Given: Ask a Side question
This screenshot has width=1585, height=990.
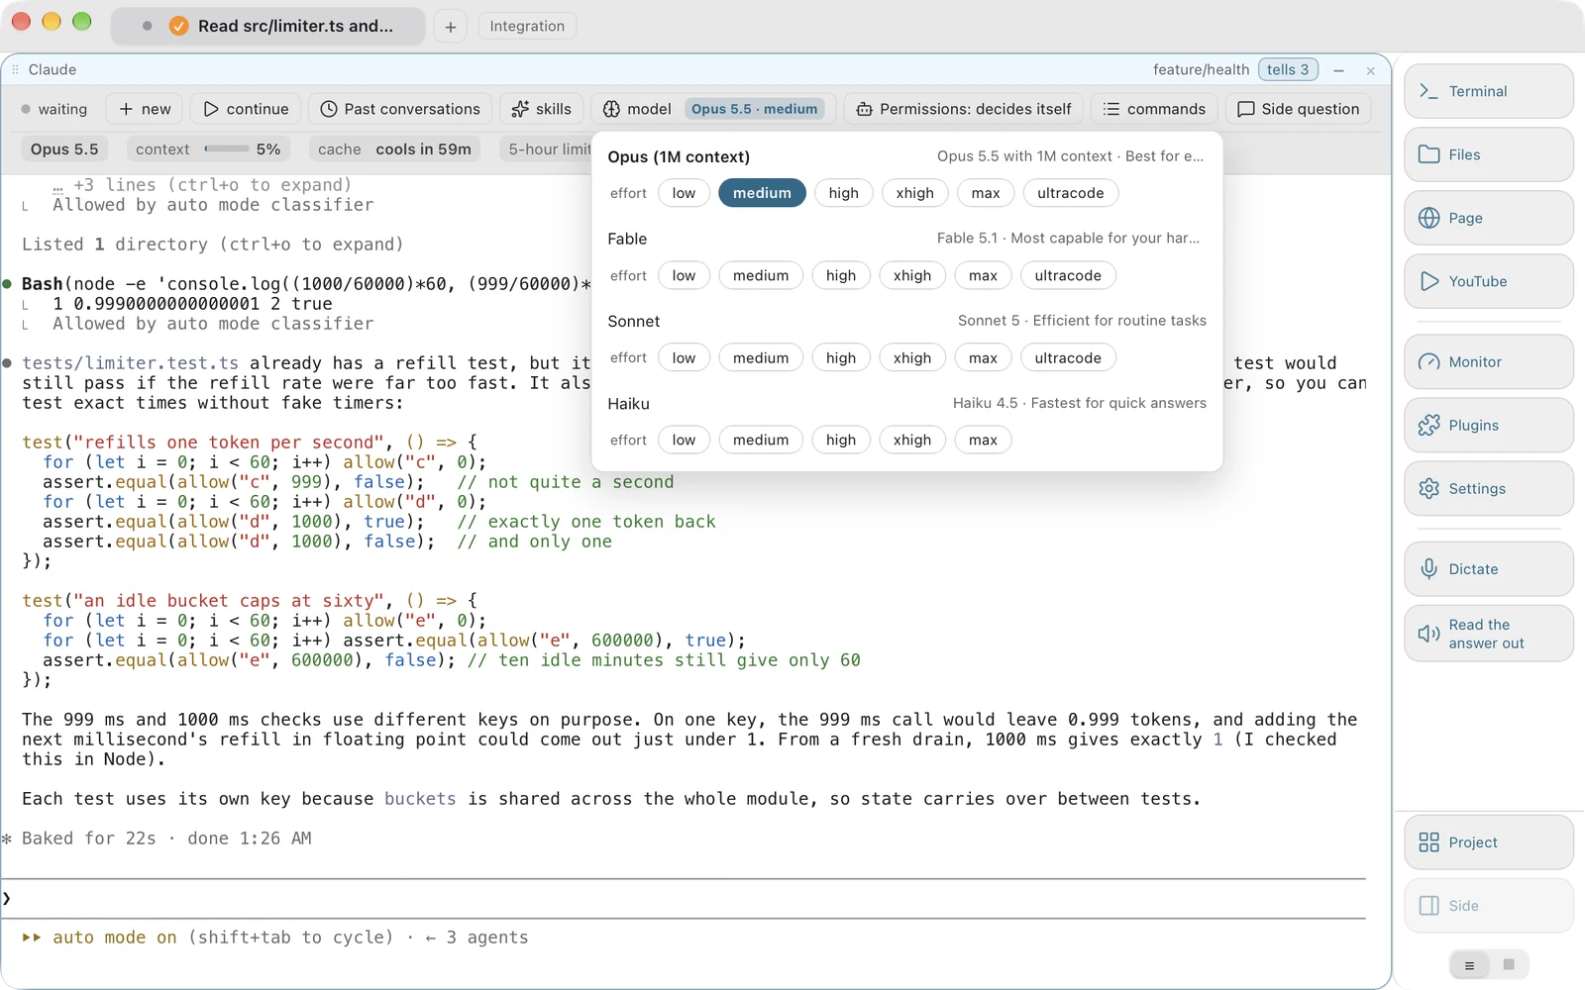Looking at the screenshot, I should pos(1299,109).
